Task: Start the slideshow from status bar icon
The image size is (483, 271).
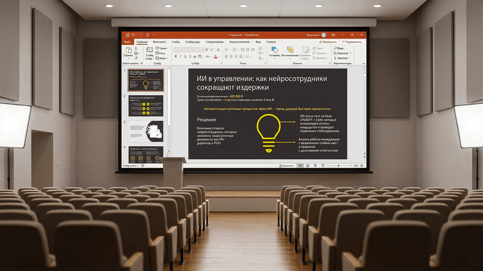Action: (x=323, y=166)
